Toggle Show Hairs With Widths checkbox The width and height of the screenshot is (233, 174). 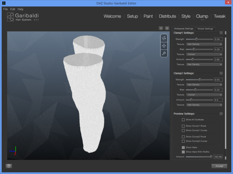click(x=183, y=152)
